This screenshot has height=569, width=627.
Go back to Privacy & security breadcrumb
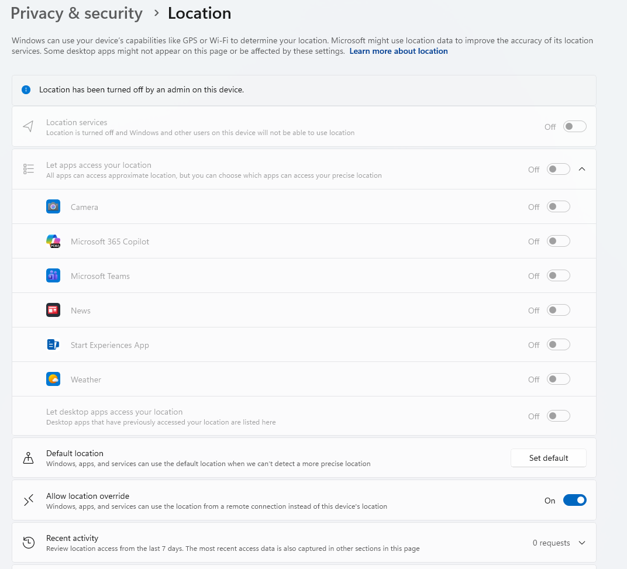[77, 13]
